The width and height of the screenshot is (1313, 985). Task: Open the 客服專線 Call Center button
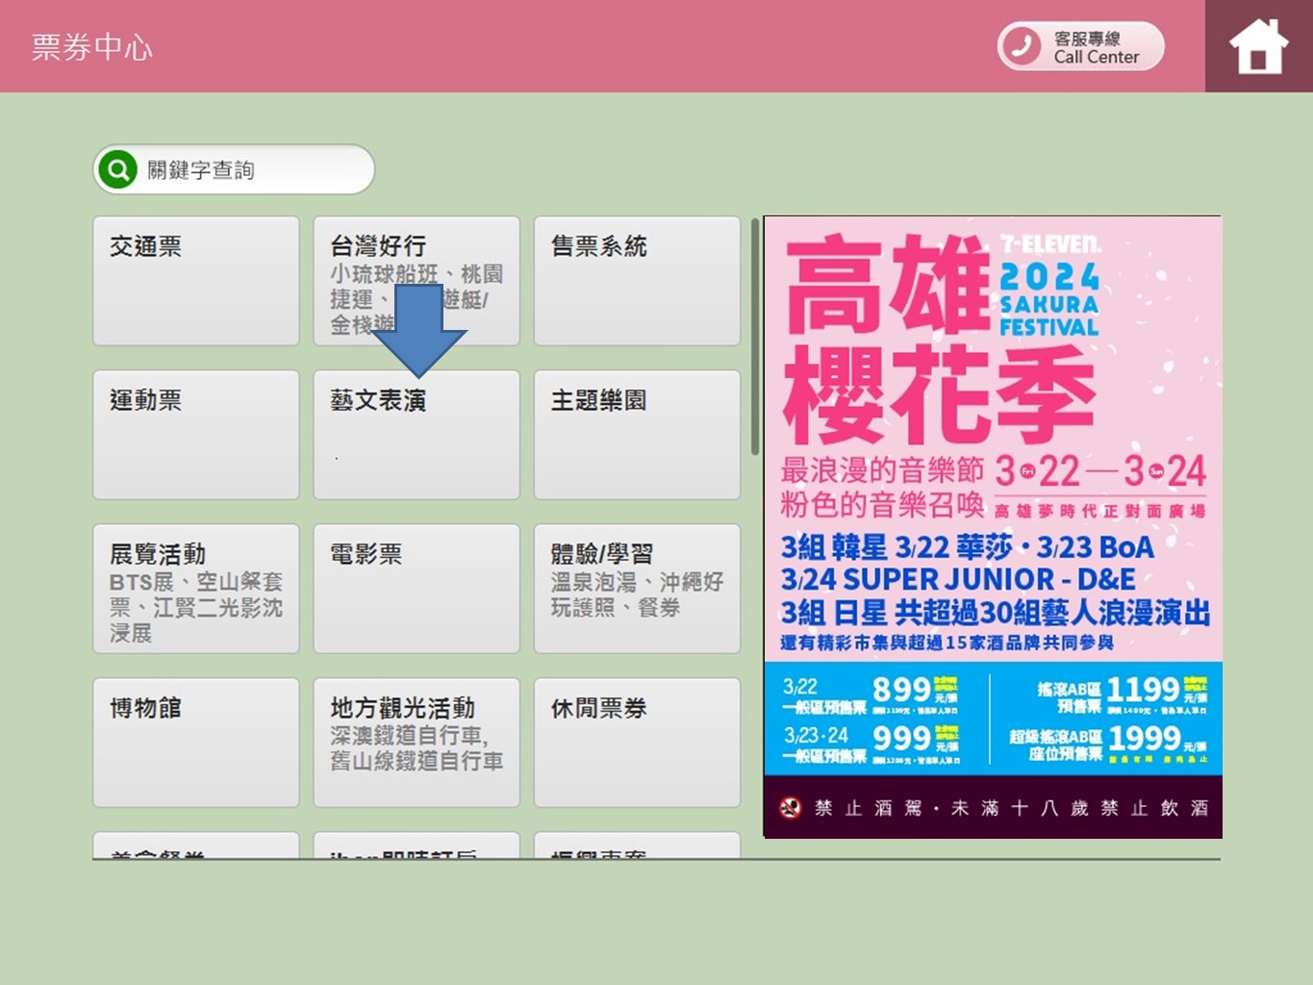(x=1081, y=46)
